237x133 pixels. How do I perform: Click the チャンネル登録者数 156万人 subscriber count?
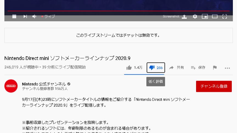(45, 89)
